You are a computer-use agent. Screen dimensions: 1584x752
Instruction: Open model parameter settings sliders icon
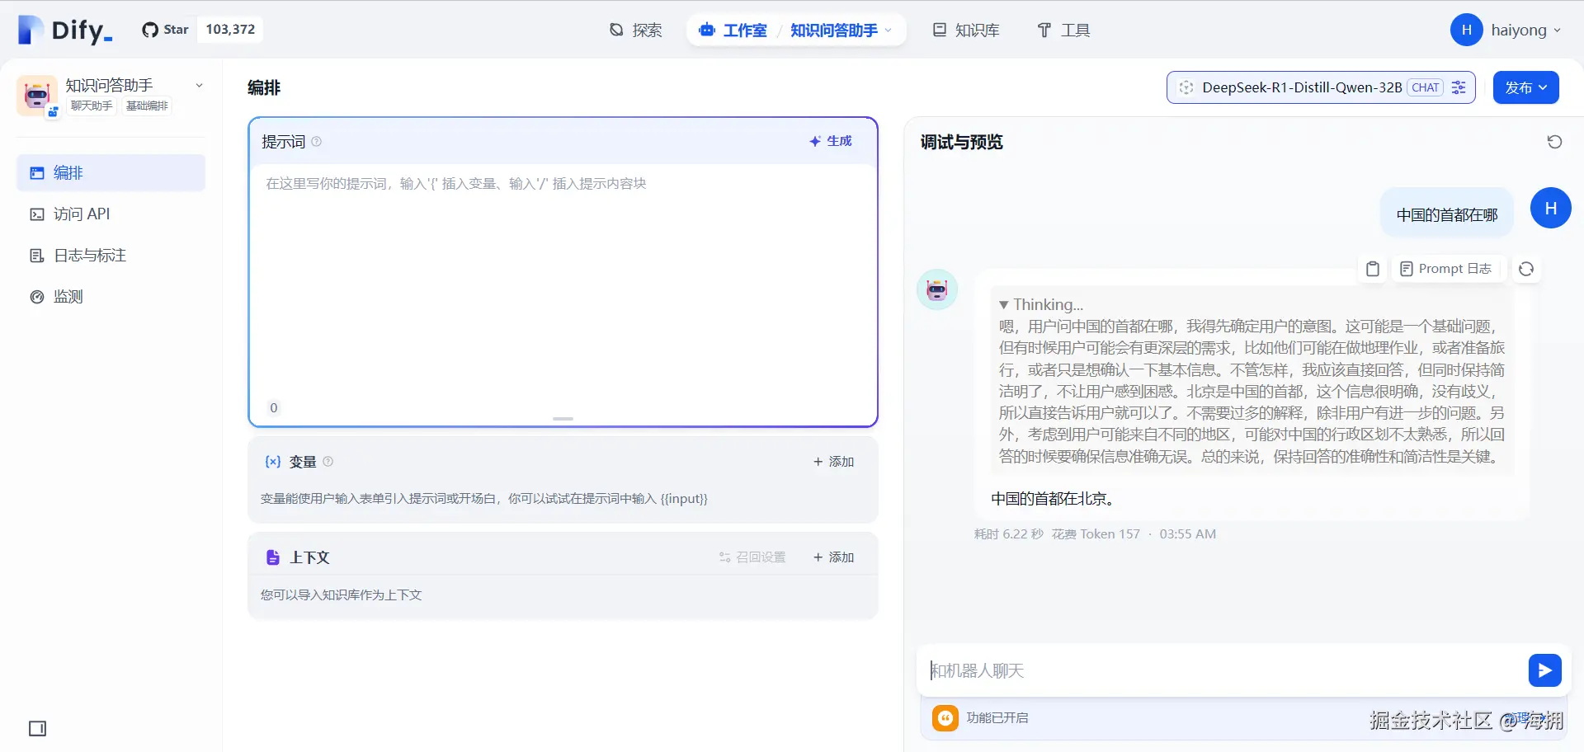pos(1459,87)
